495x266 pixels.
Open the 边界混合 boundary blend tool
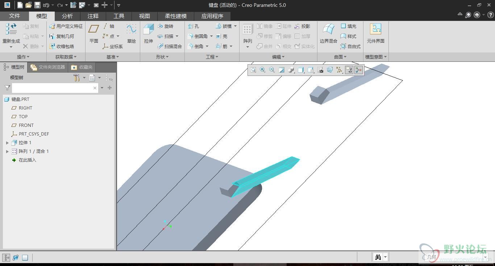point(329,34)
